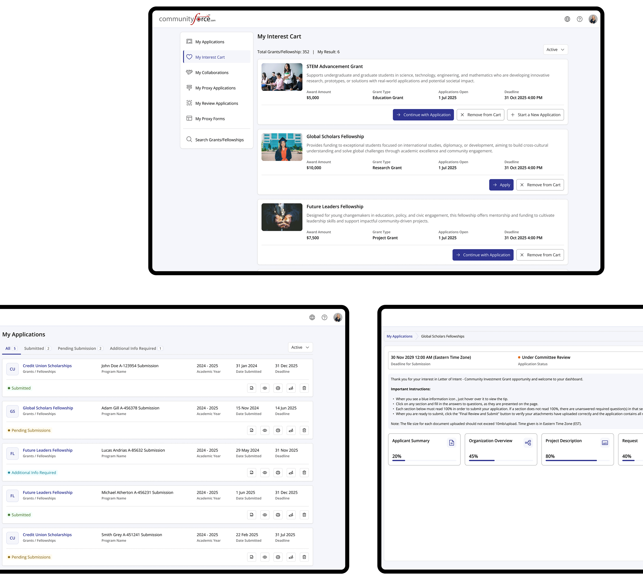
Task: Expand Active filter dropdown in My Interest Cart
Action: coord(555,50)
